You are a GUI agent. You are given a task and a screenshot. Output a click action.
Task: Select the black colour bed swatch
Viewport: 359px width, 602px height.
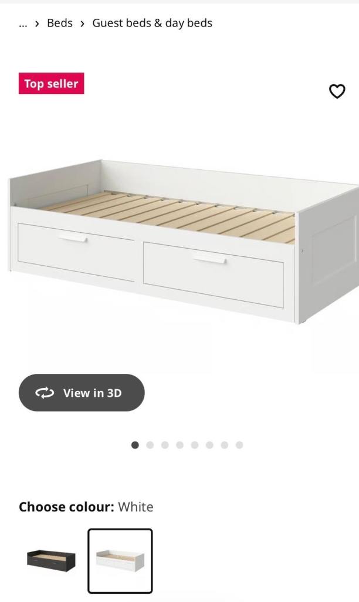[52, 560]
